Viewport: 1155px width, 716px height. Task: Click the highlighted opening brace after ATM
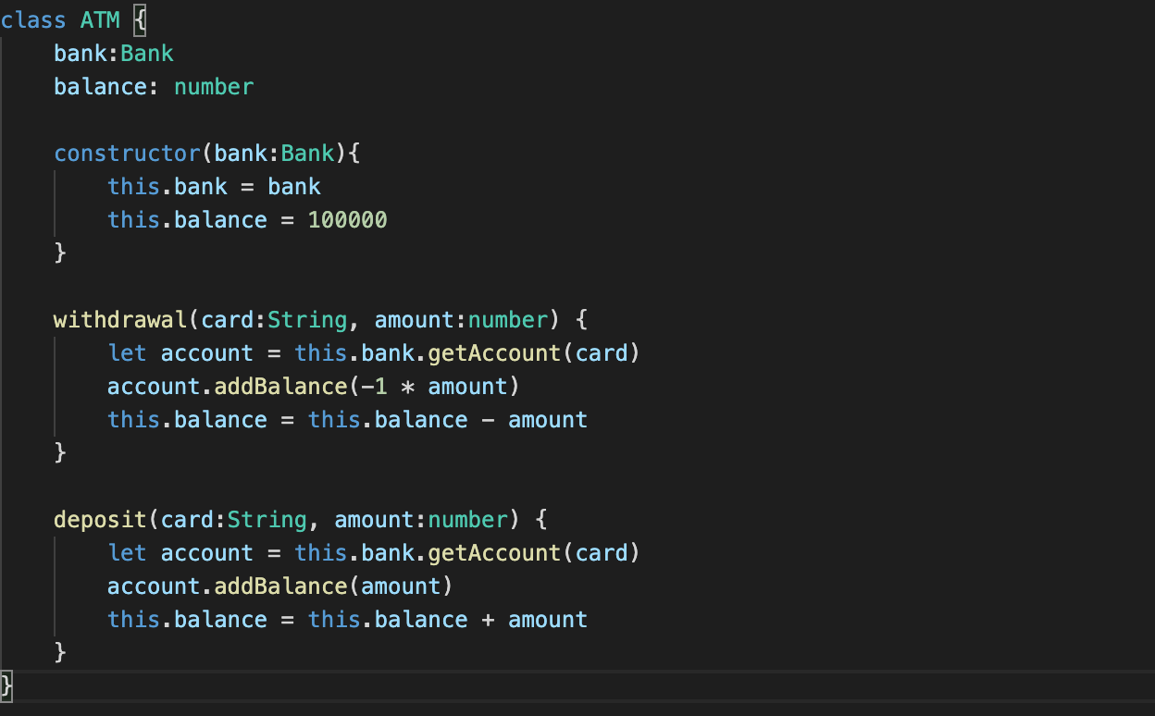pyautogui.click(x=140, y=19)
